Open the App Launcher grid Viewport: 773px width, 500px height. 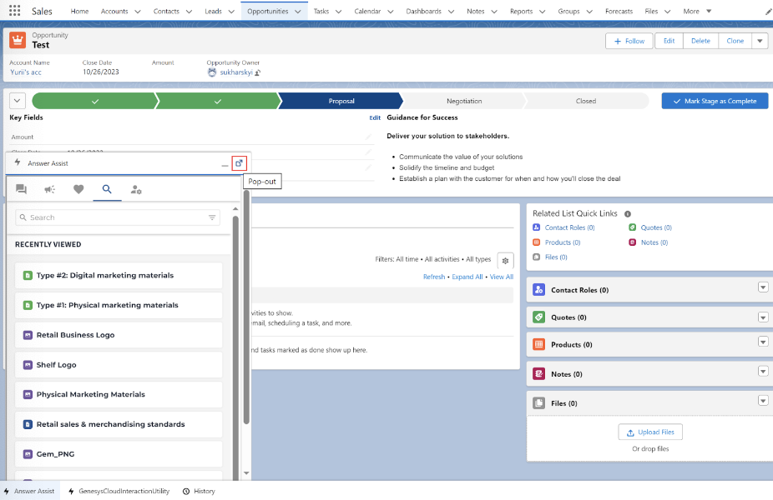point(15,11)
